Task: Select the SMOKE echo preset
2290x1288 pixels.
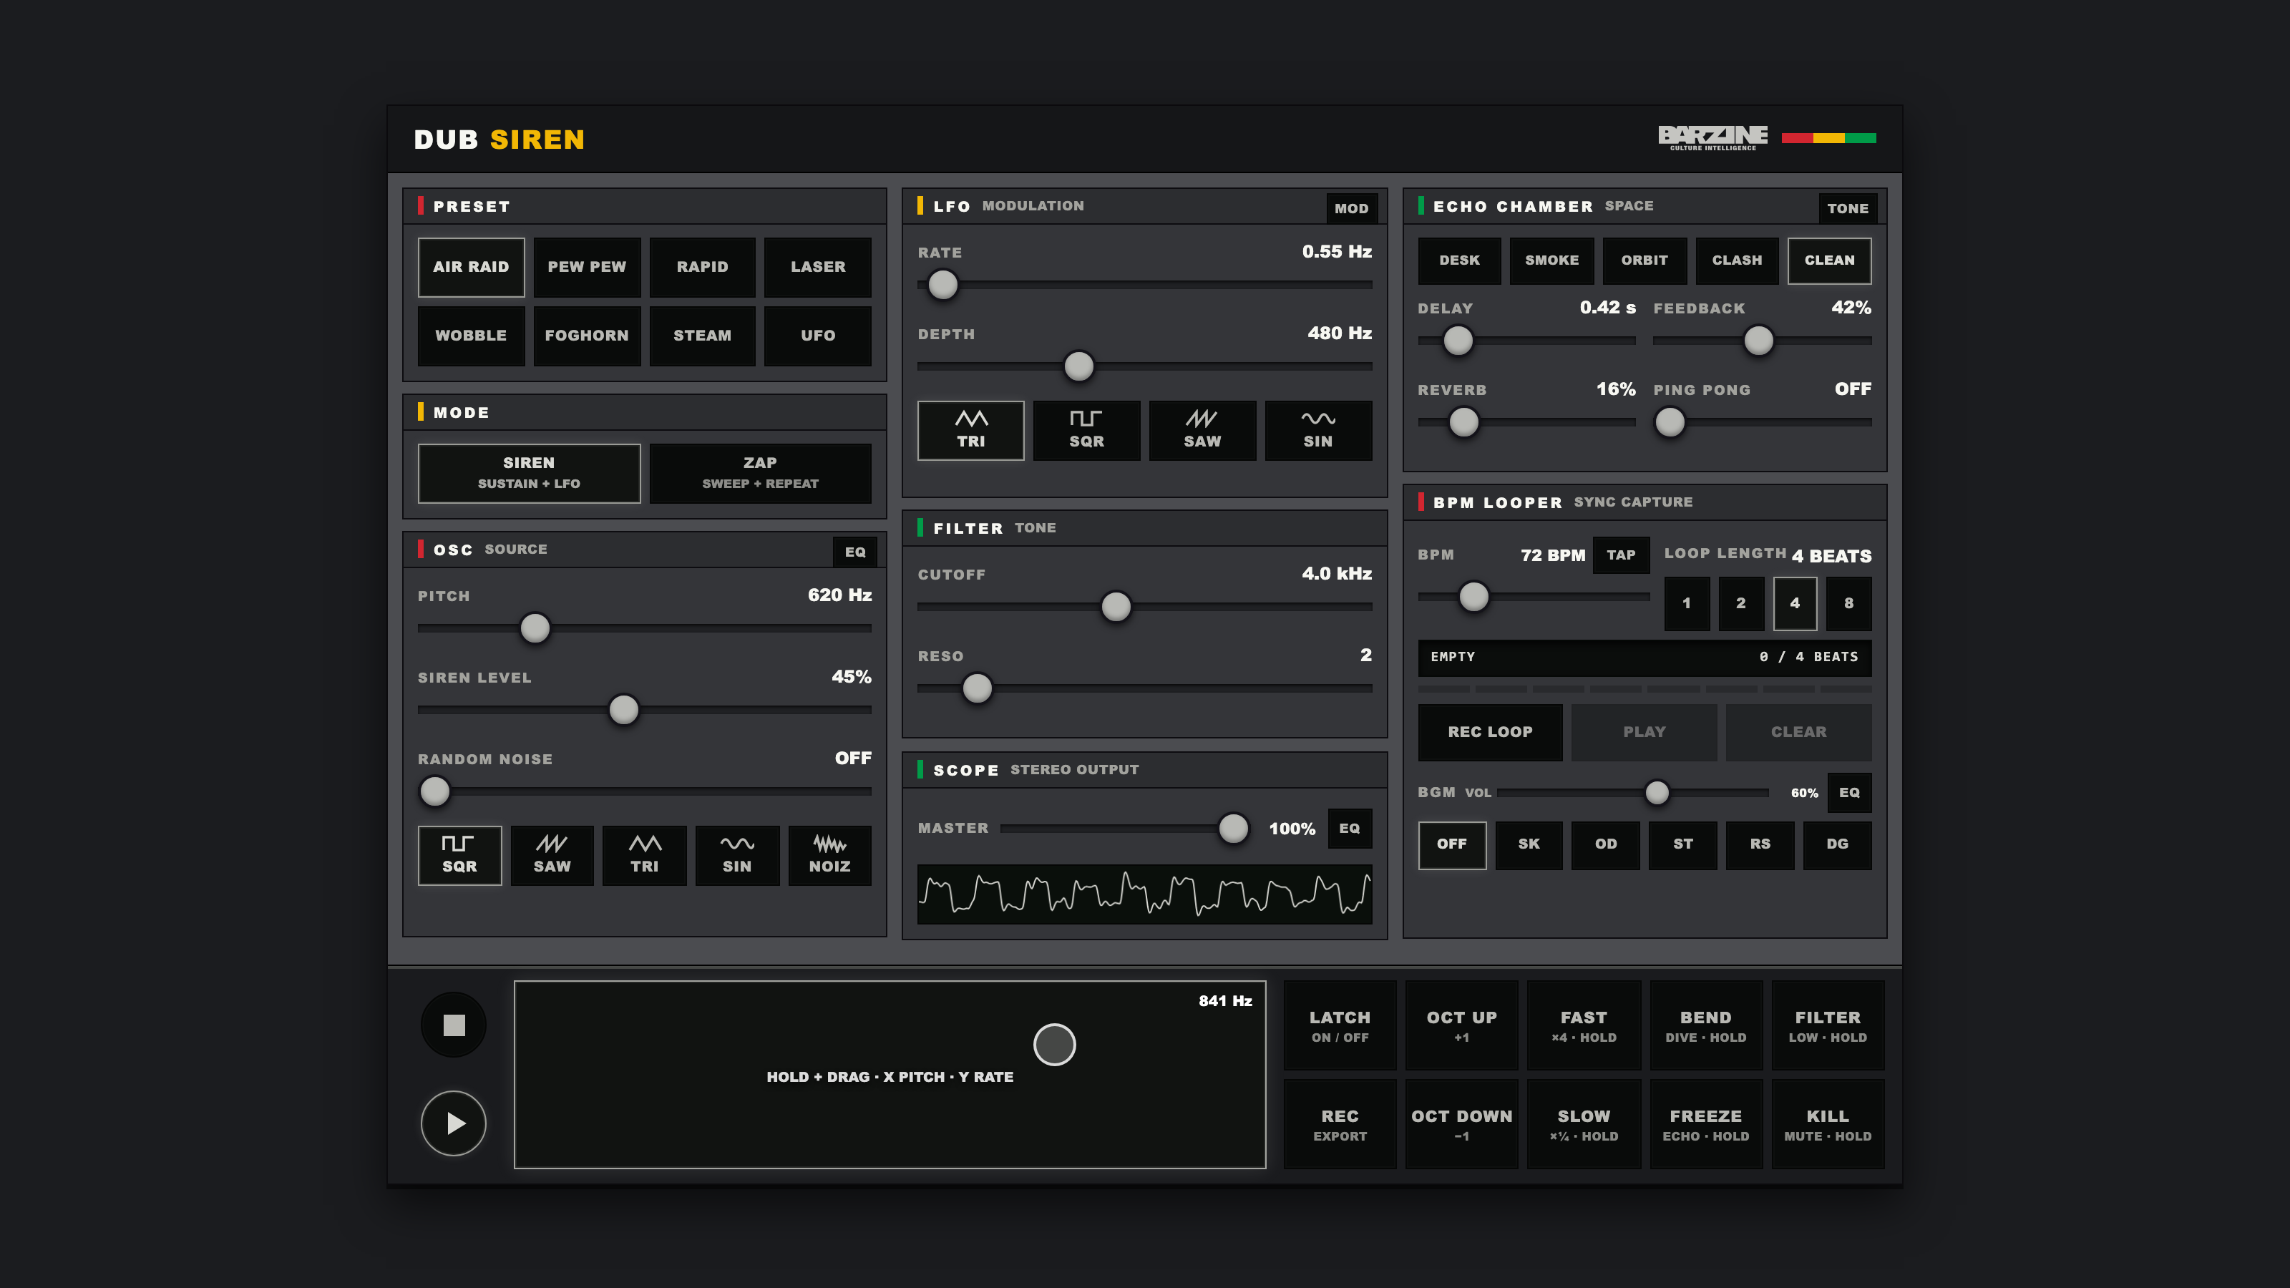Action: coord(1552,260)
